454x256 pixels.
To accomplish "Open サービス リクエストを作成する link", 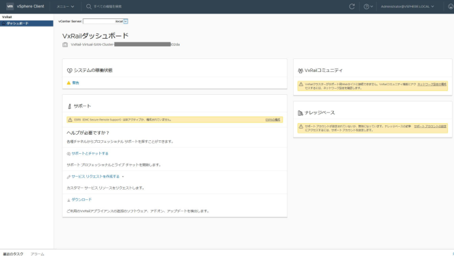I will (95, 177).
